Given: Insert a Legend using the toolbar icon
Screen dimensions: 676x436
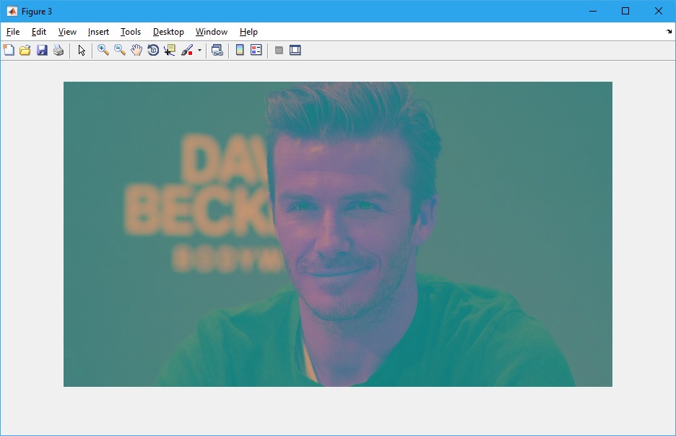Looking at the screenshot, I should point(256,51).
